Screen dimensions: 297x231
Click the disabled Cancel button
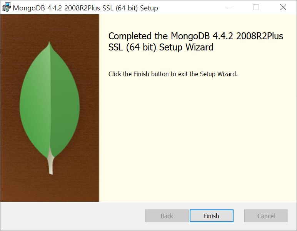pyautogui.click(x=266, y=216)
